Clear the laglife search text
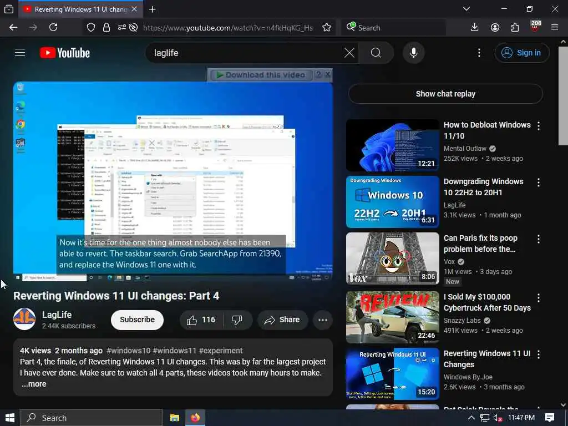The width and height of the screenshot is (568, 426). pyautogui.click(x=349, y=53)
